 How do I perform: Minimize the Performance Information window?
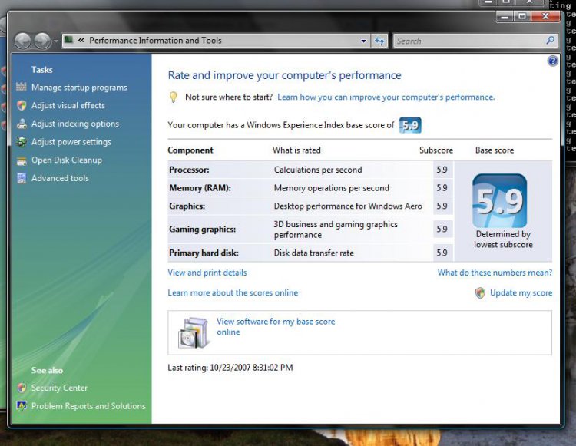coord(505,17)
